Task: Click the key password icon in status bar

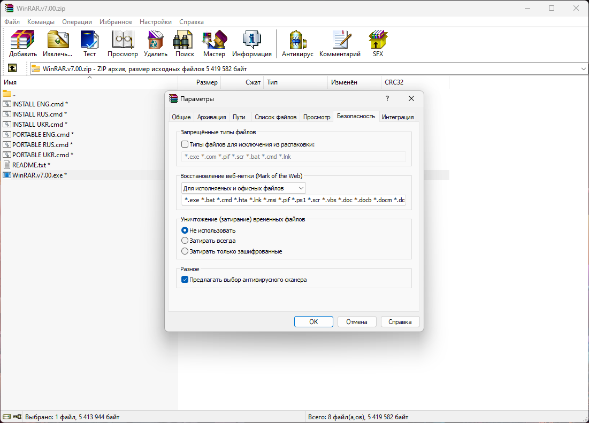Action: pos(17,417)
